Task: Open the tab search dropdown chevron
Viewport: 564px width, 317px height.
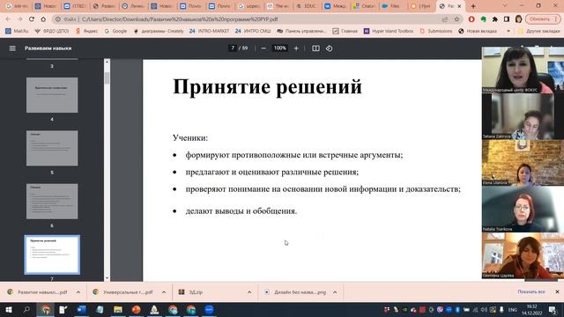Action: point(504,6)
